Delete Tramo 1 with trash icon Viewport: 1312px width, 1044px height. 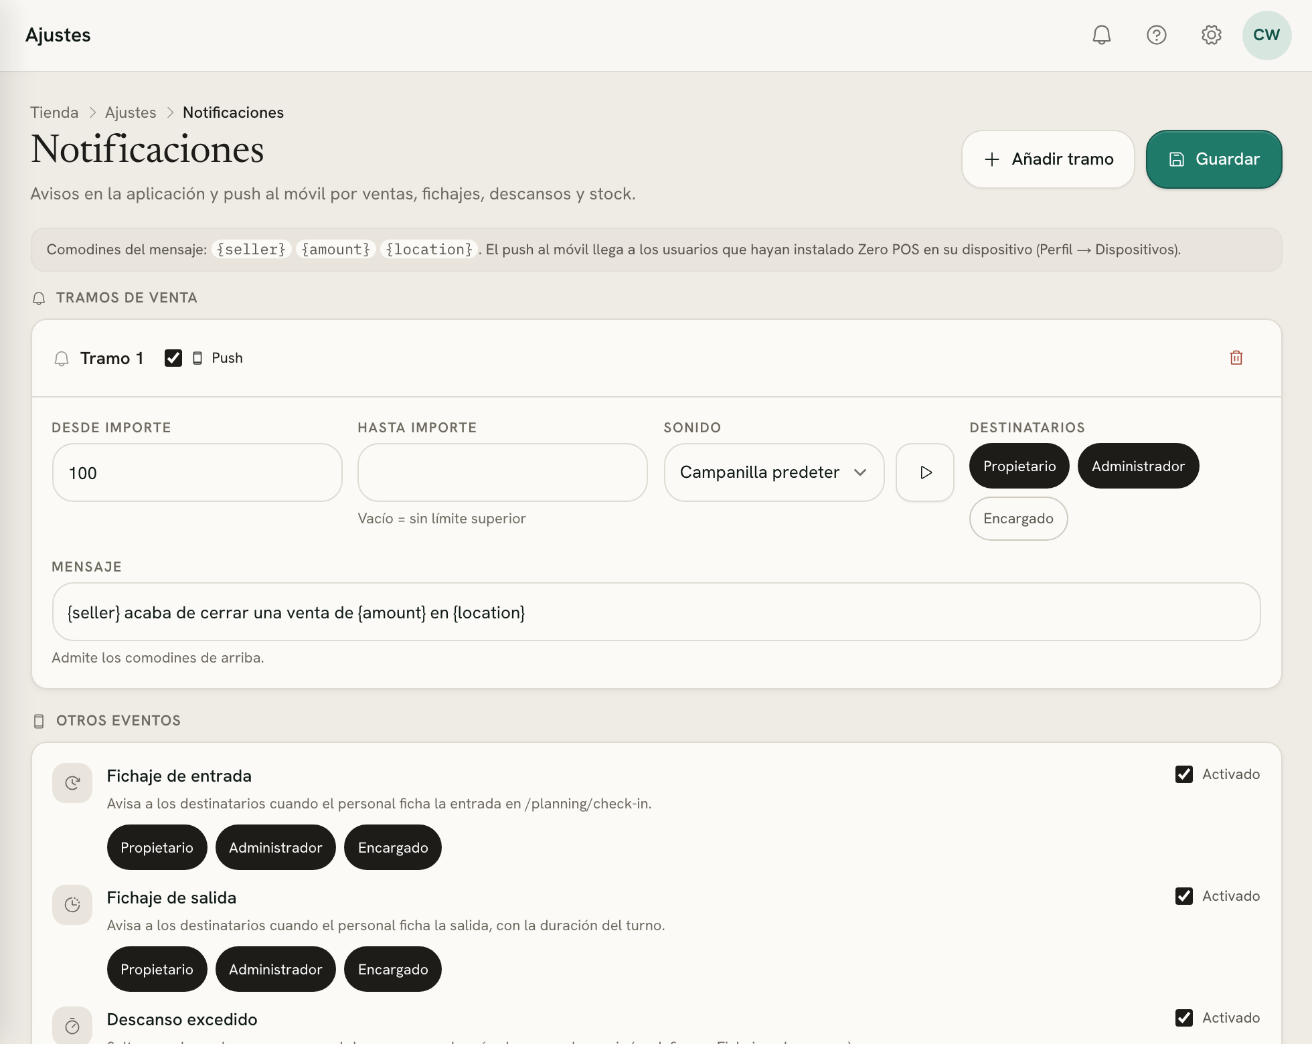point(1236,358)
